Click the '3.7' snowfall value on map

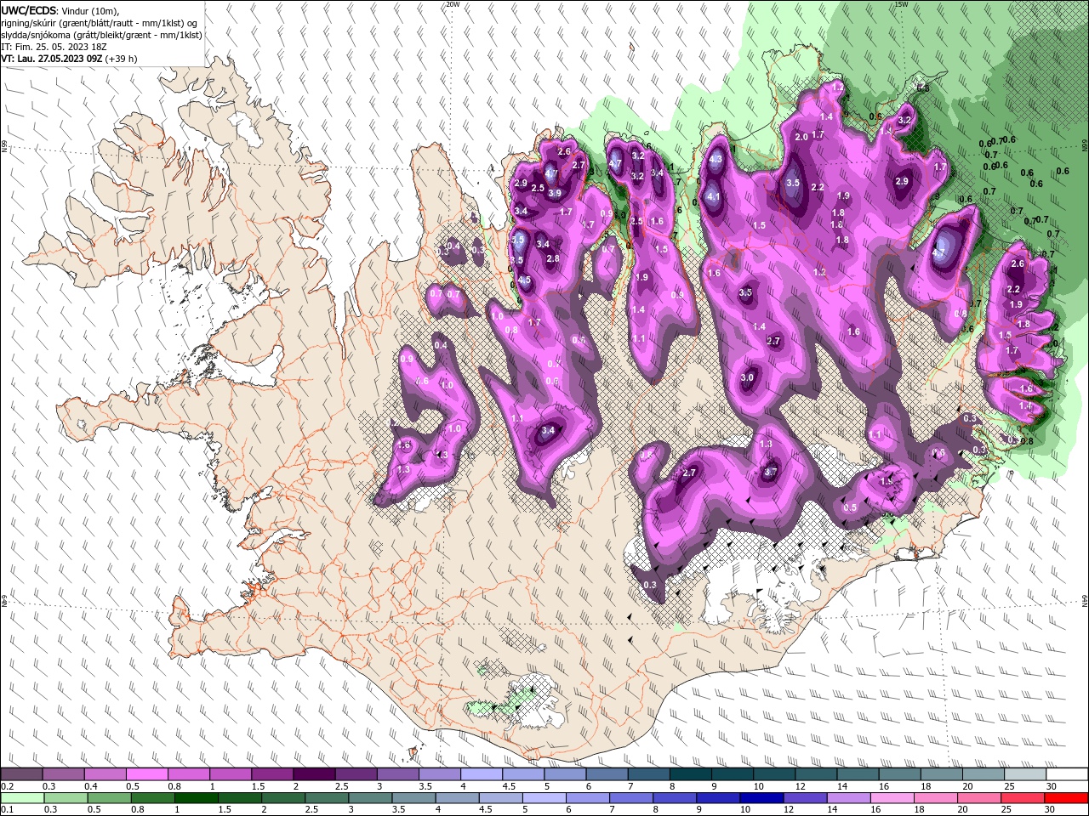771,471
